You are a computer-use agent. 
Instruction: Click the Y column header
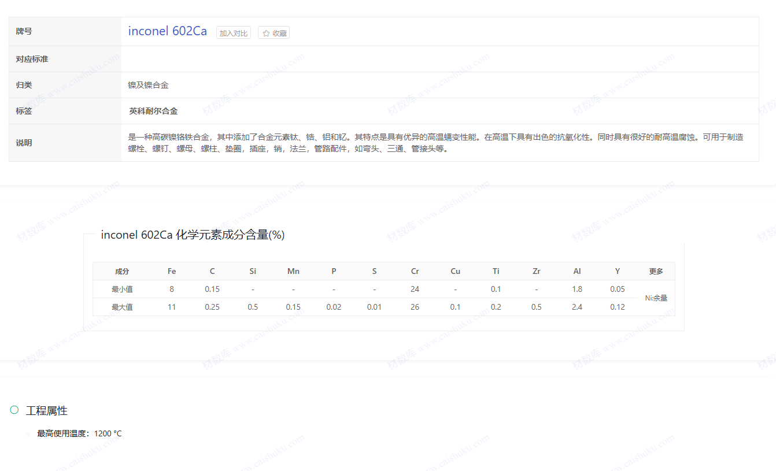coord(618,271)
